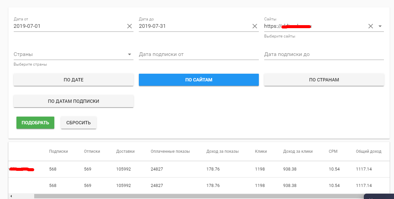Click into the 'Дата до' date input

click(193, 26)
